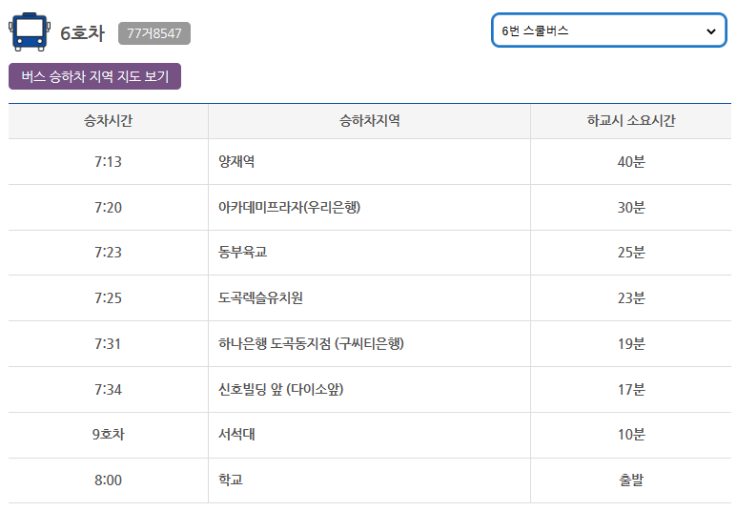Click the 10분 duration cell
Image resolution: width=737 pixels, height=511 pixels.
(631, 435)
